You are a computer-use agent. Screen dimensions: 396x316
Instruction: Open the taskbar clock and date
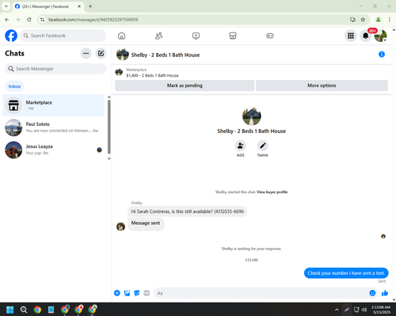coord(381,310)
